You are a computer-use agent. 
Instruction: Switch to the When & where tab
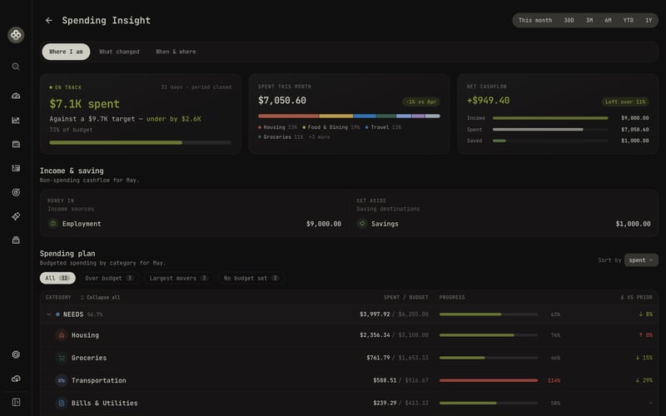pyautogui.click(x=176, y=52)
